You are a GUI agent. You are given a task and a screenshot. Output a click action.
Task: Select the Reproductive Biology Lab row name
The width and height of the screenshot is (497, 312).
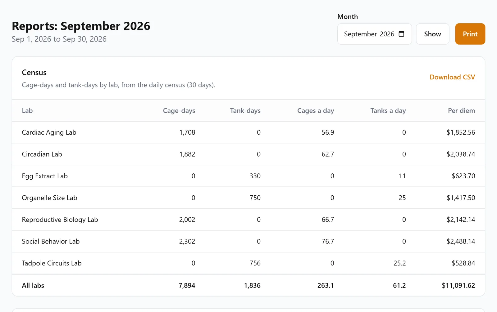click(60, 220)
